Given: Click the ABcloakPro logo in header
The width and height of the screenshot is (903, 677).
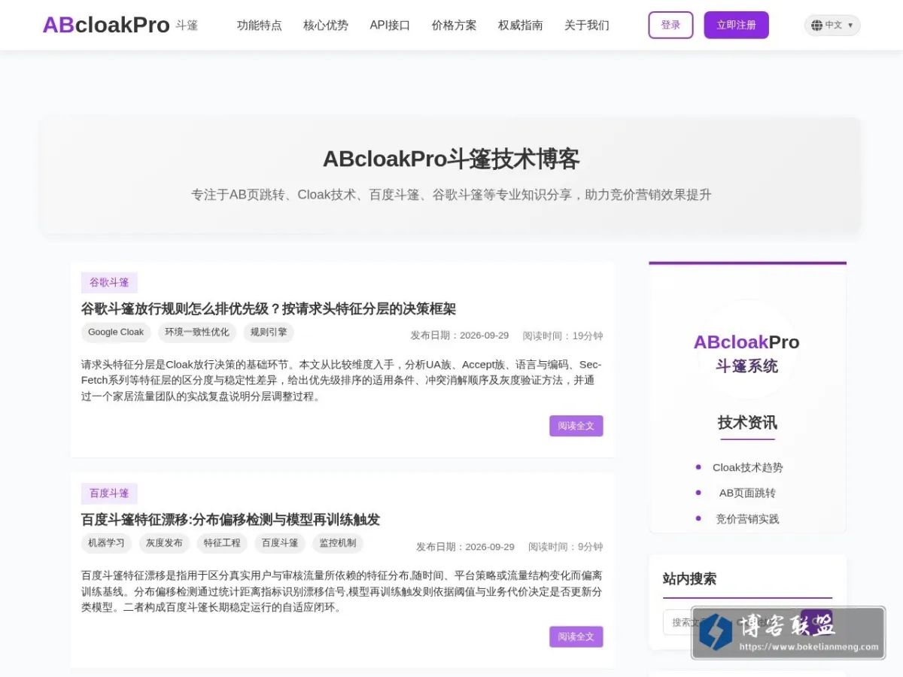Looking at the screenshot, I should click(106, 25).
